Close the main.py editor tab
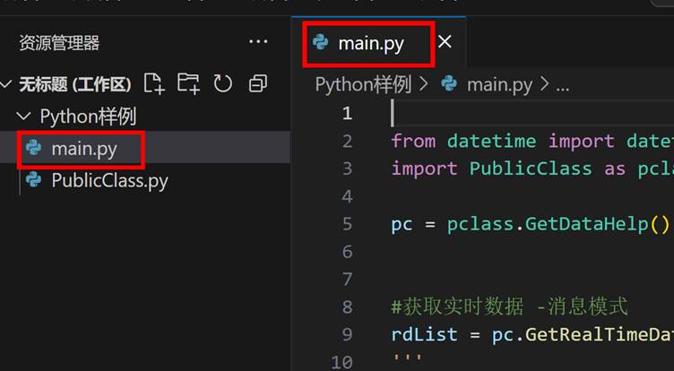 click(x=445, y=42)
